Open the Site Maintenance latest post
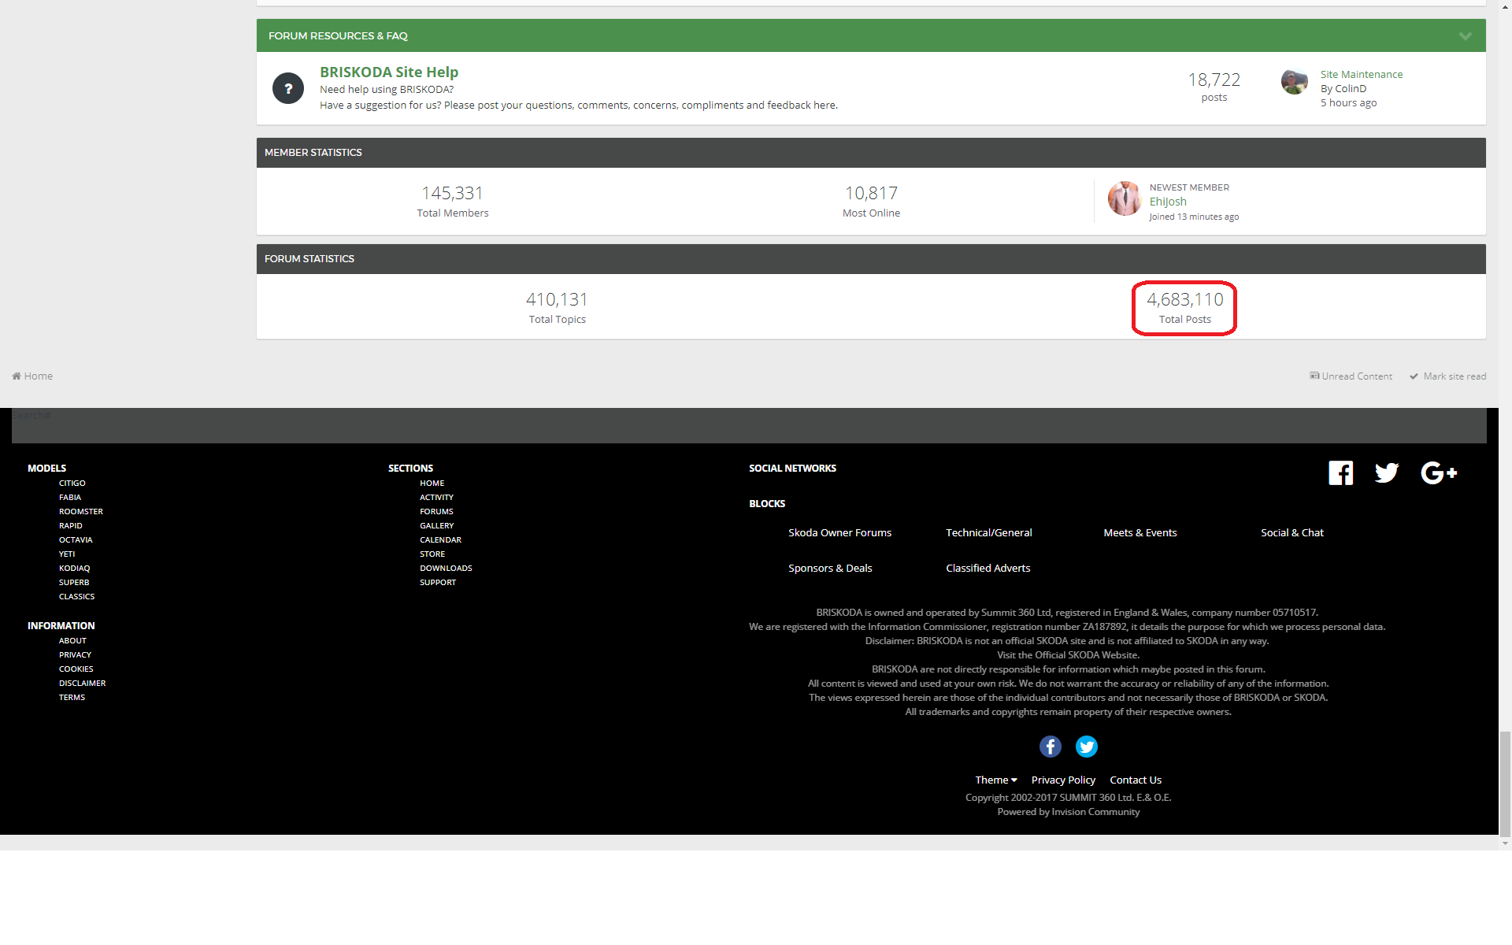This screenshot has height=945, width=1512. (1362, 74)
